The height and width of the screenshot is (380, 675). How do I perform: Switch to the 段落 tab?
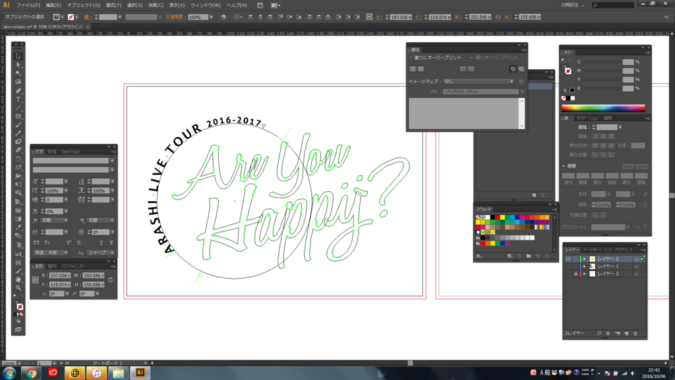pos(52,152)
